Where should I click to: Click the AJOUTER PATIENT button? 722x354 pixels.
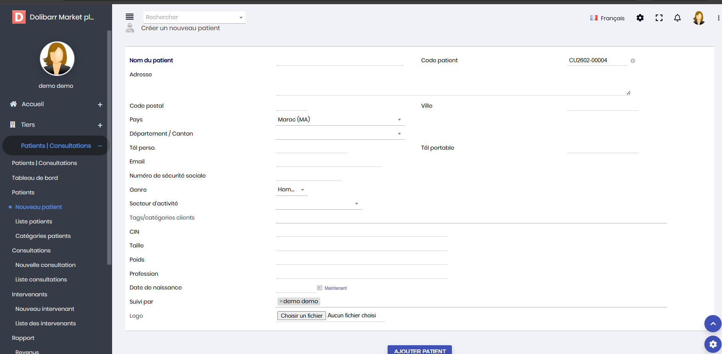tap(419, 351)
